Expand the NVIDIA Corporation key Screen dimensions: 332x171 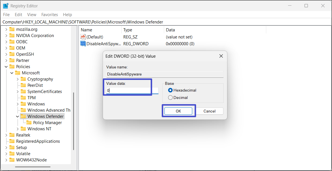(6, 35)
